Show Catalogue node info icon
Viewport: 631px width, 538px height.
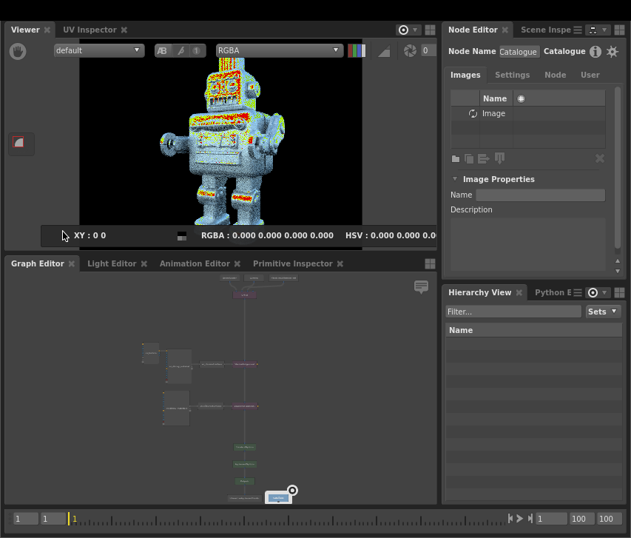(x=595, y=52)
